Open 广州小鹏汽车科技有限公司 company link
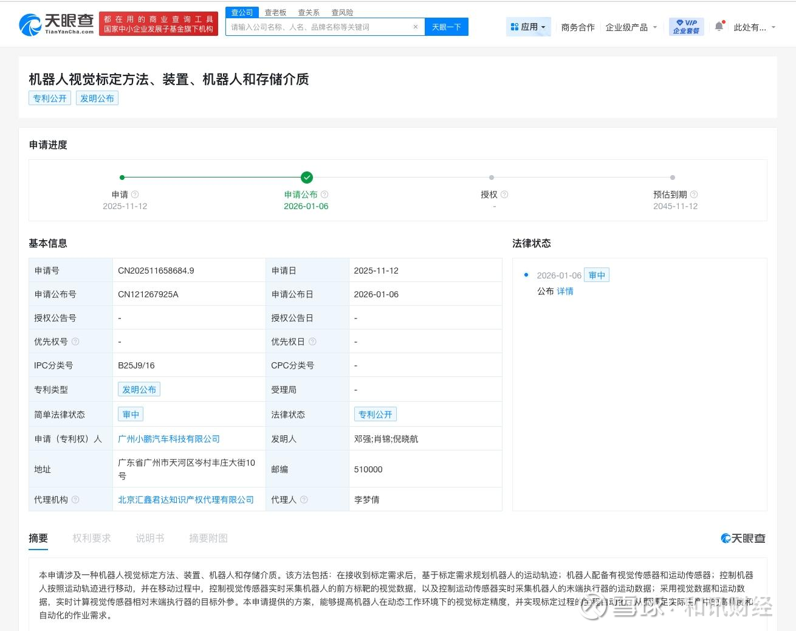This screenshot has width=796, height=631. (x=169, y=439)
